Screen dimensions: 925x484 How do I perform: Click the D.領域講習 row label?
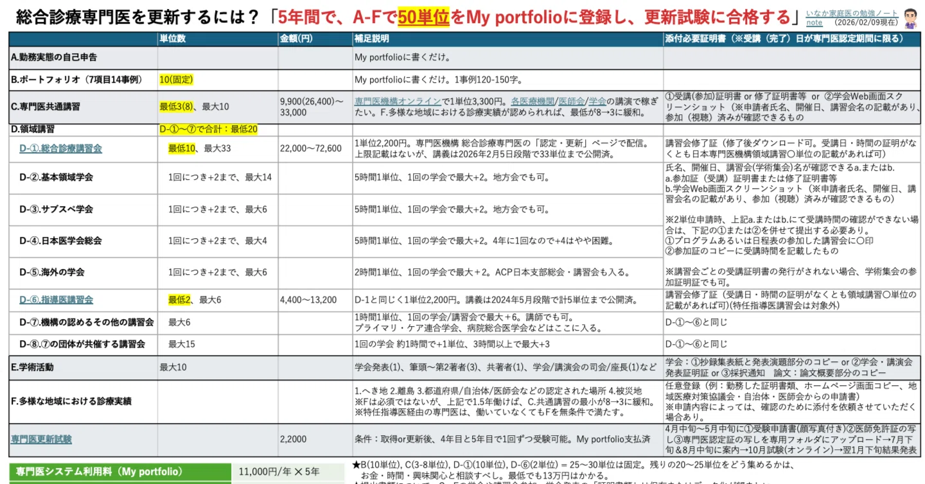coord(33,129)
